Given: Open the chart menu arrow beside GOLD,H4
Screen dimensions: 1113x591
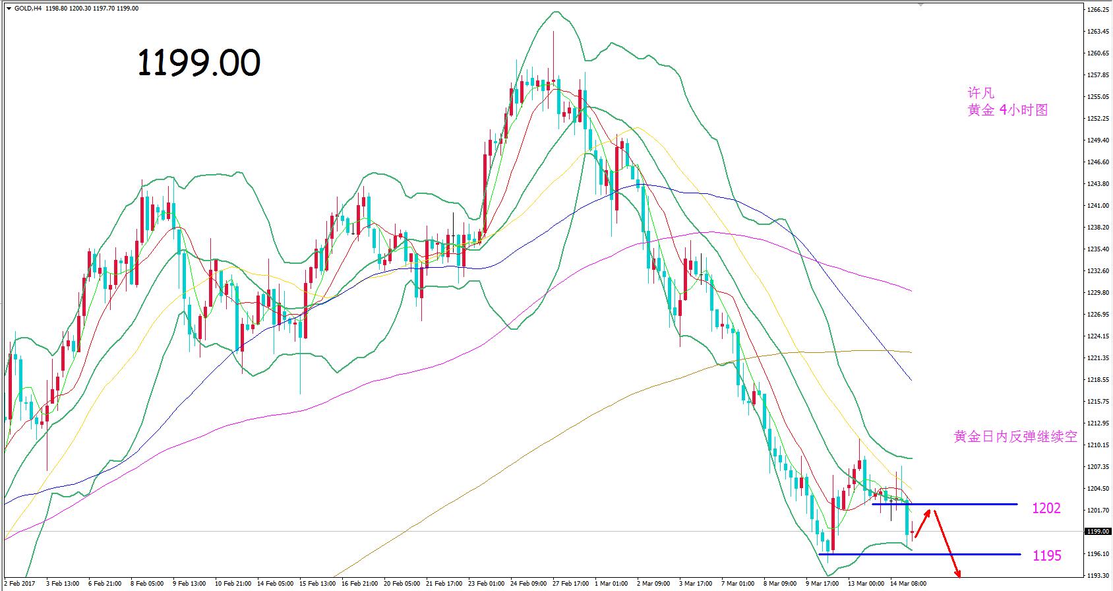Looking at the screenshot, I should (7, 9).
